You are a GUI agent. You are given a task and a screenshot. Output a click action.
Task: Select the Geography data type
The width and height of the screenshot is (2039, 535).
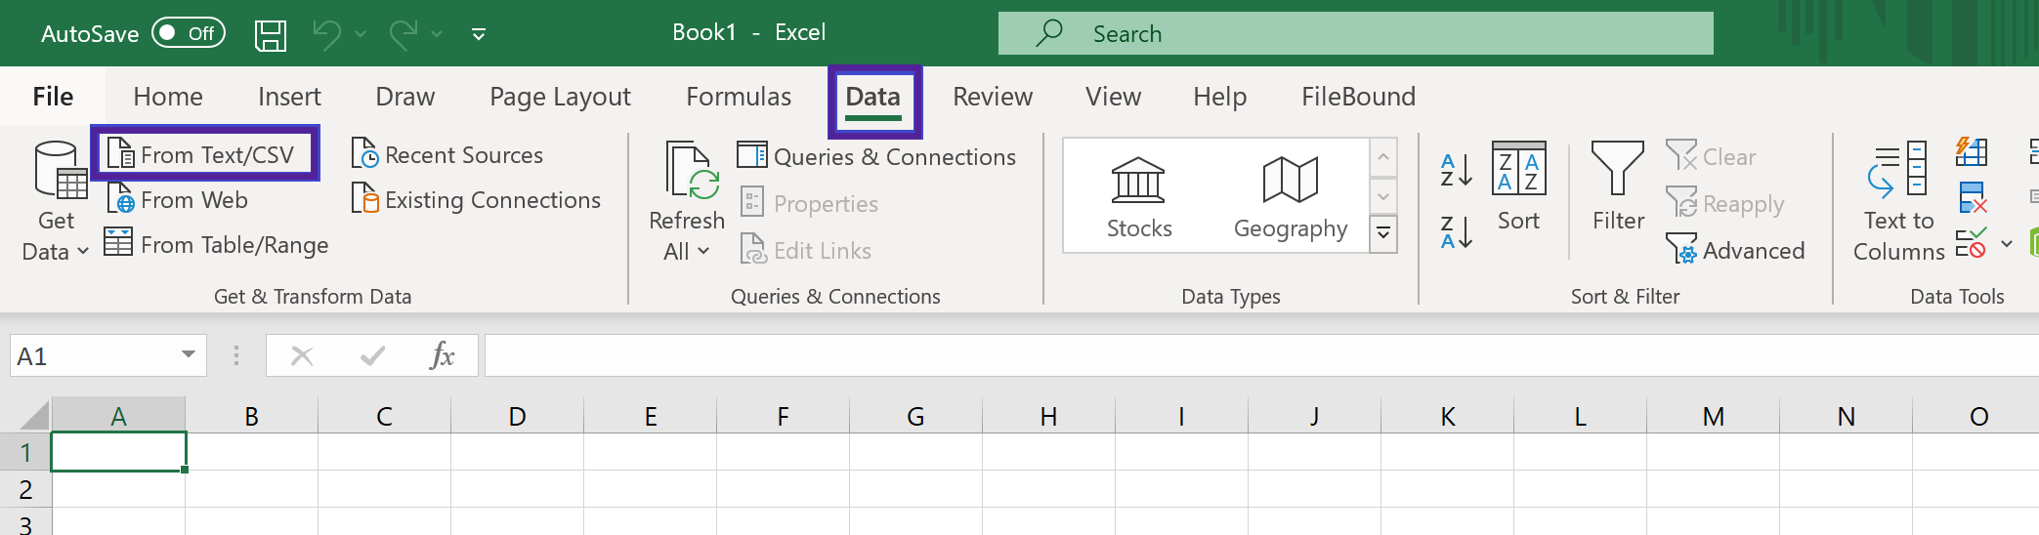pos(1291,198)
